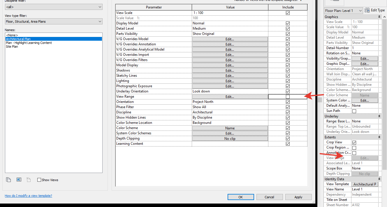387x207 pixels.
Task: Open the Color Scheme Name swatch
Action: click(230, 128)
